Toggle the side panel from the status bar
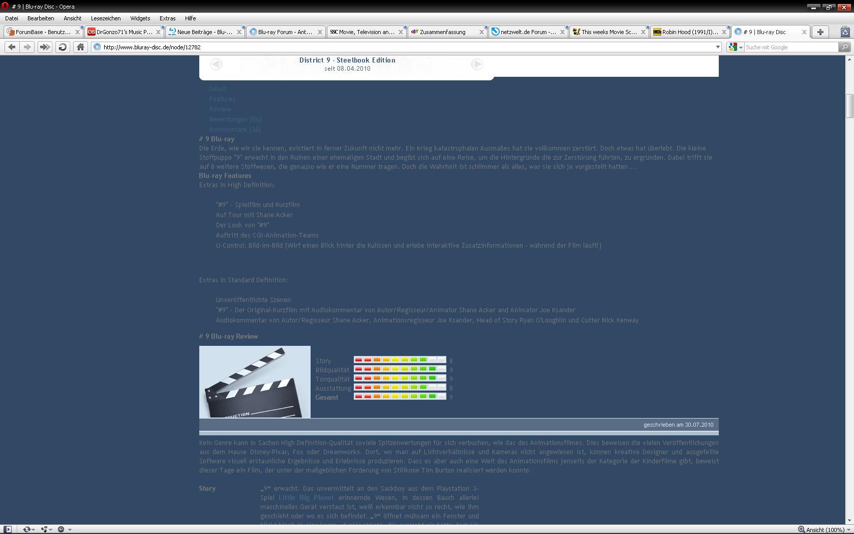 pos(8,529)
